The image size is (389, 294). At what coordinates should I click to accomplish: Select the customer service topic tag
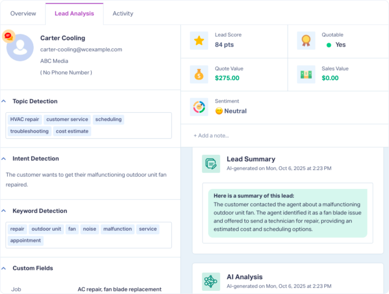coord(67,119)
